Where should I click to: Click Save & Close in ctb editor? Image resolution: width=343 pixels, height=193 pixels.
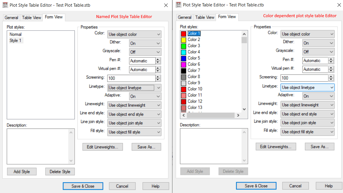256,186
